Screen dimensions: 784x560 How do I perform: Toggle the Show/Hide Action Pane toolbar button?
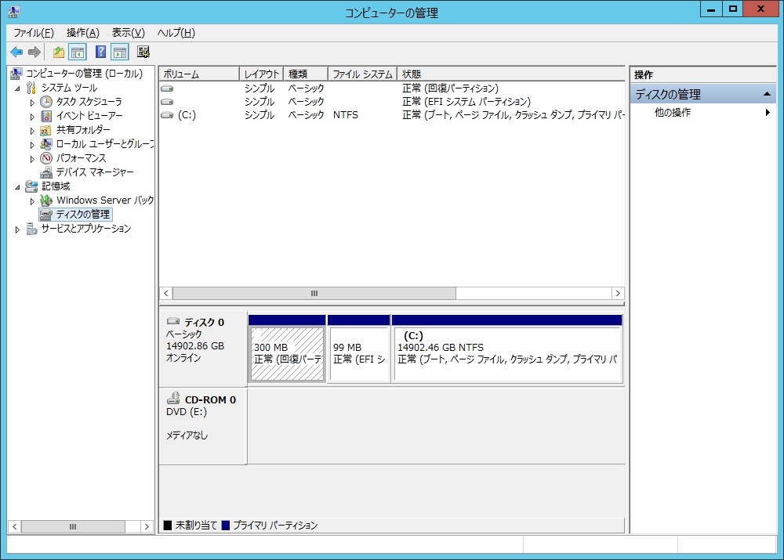(x=119, y=52)
